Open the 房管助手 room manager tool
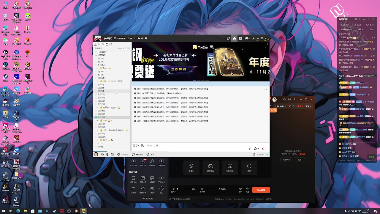 (143, 190)
